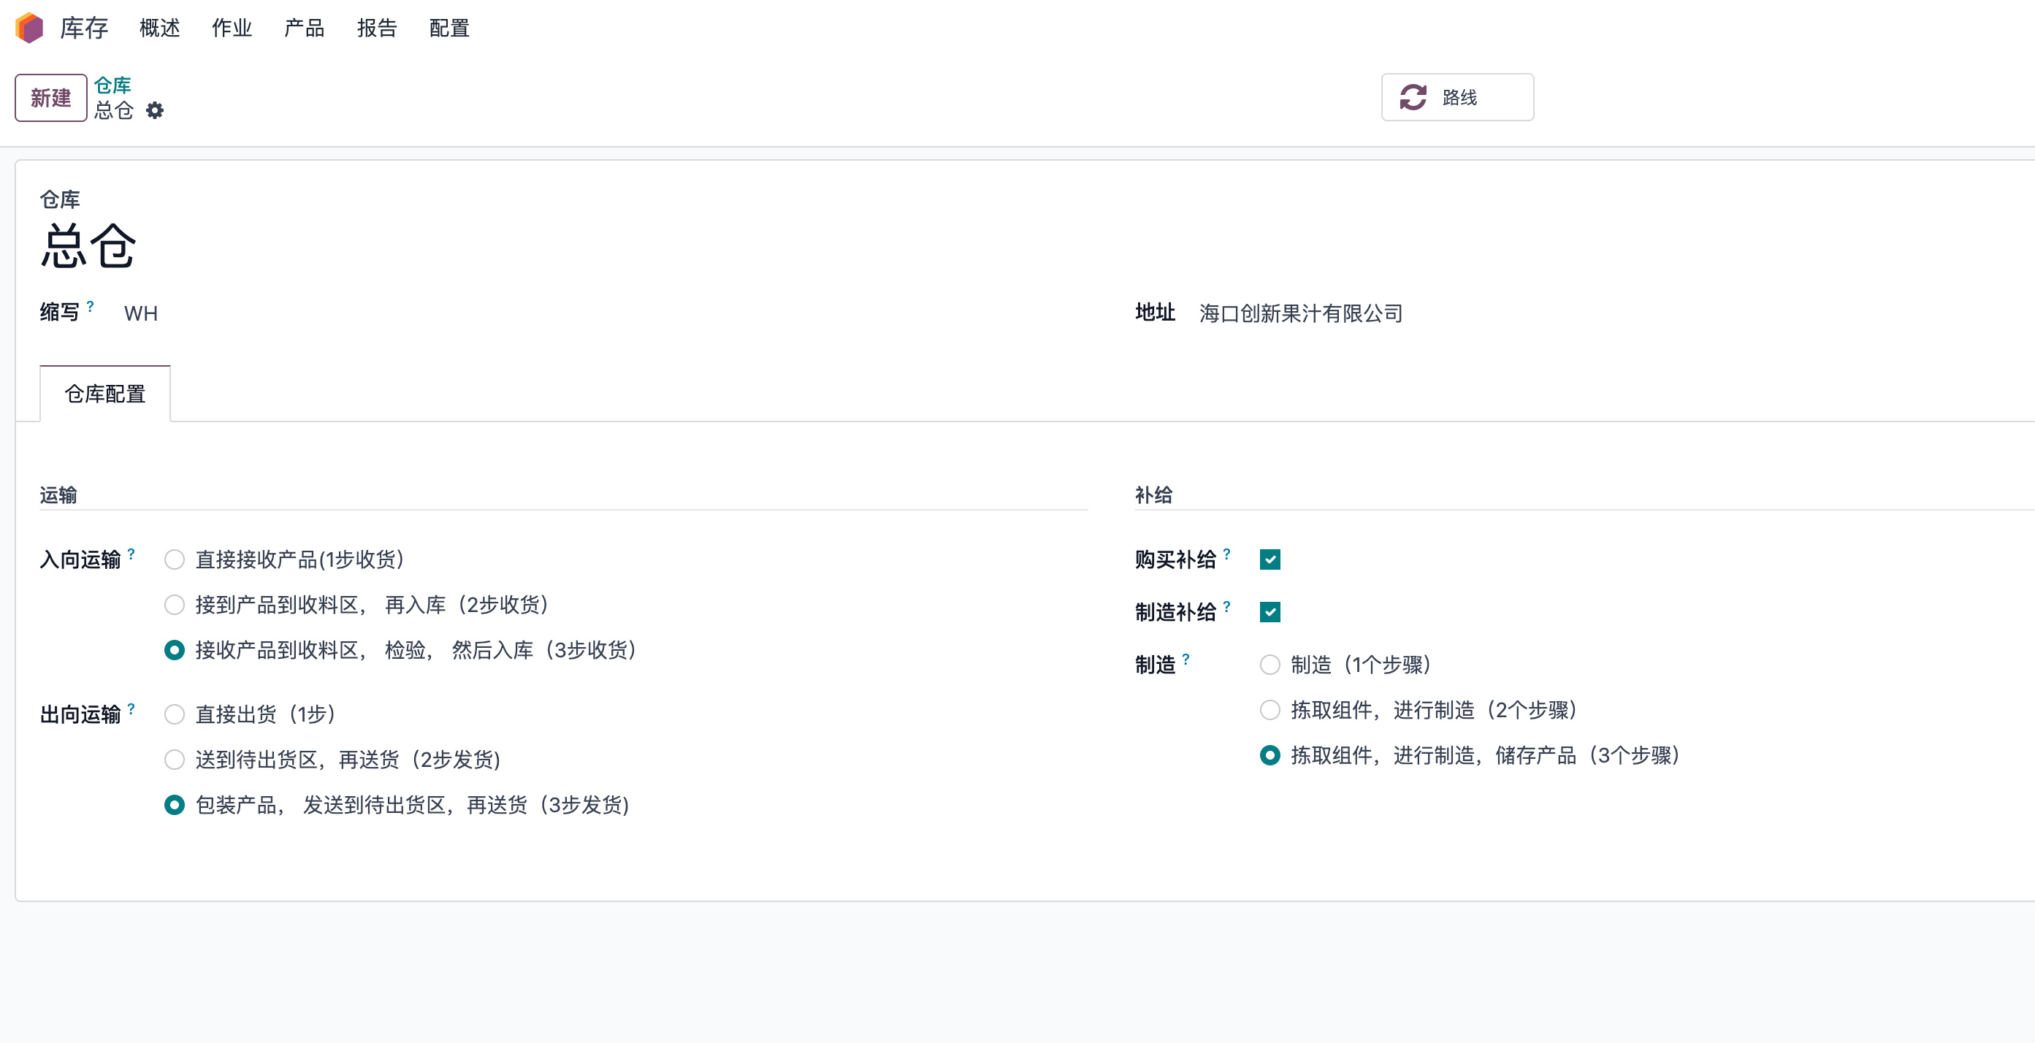Click the warehouse name field 总仓
This screenshot has width=2035, height=1043.
point(88,247)
